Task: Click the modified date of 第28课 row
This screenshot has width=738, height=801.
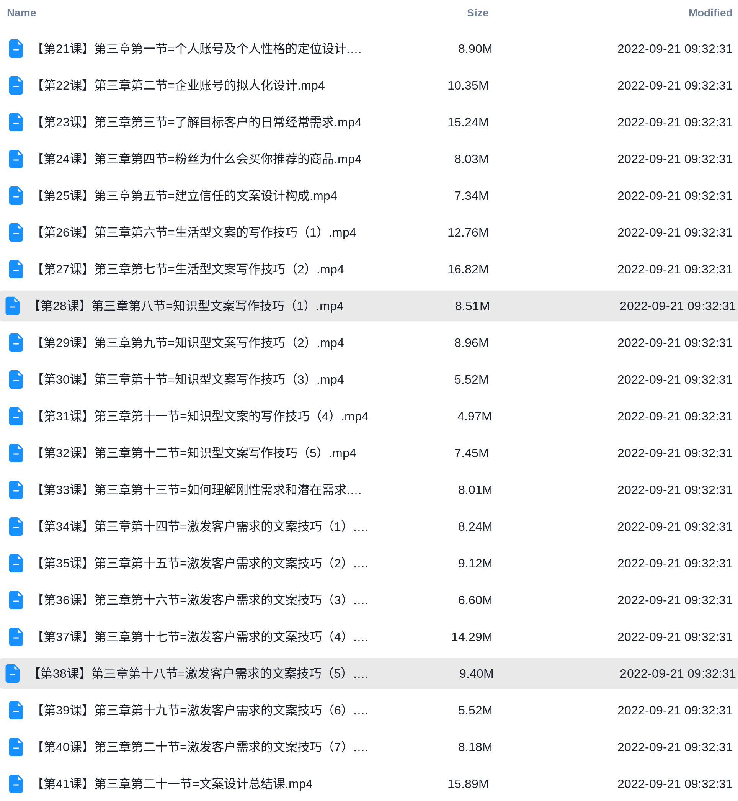Action: click(x=678, y=306)
